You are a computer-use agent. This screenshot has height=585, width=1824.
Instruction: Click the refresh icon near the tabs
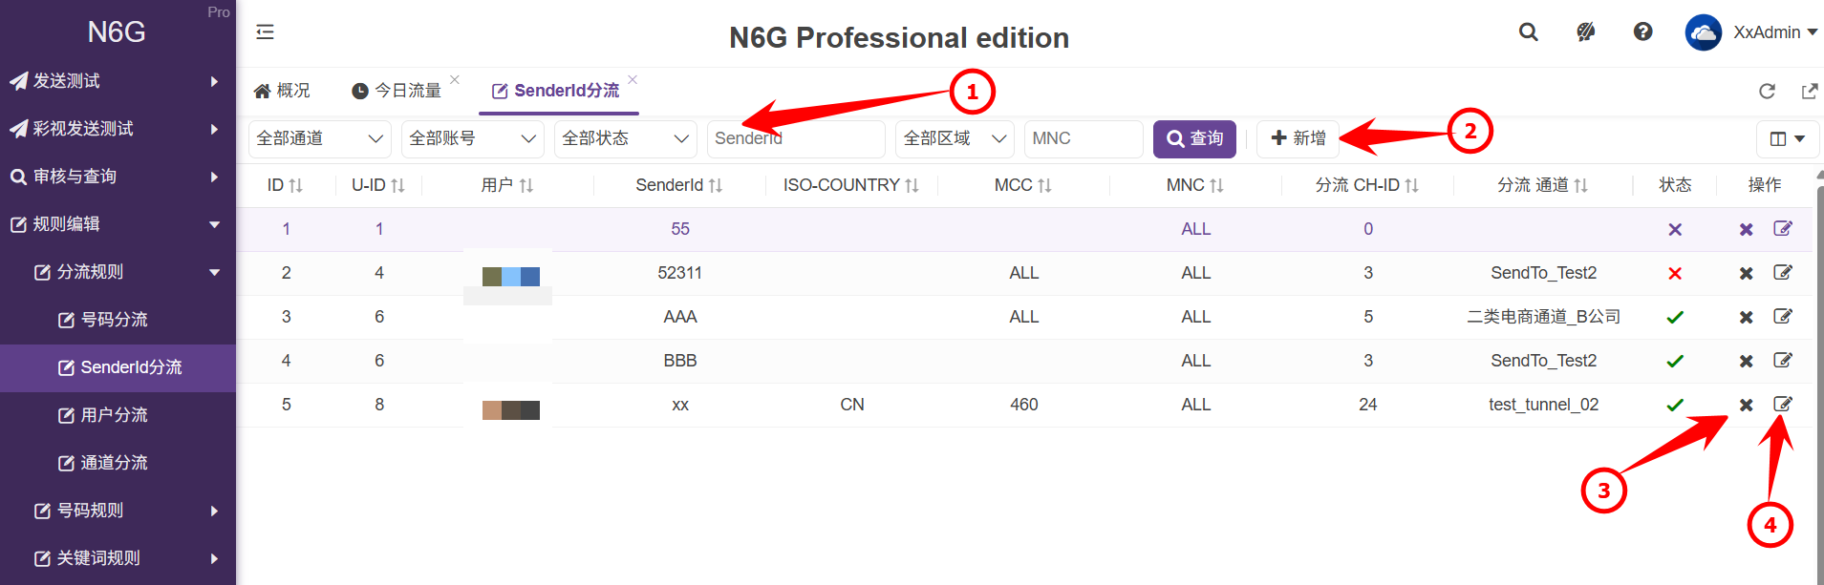[x=1767, y=91]
